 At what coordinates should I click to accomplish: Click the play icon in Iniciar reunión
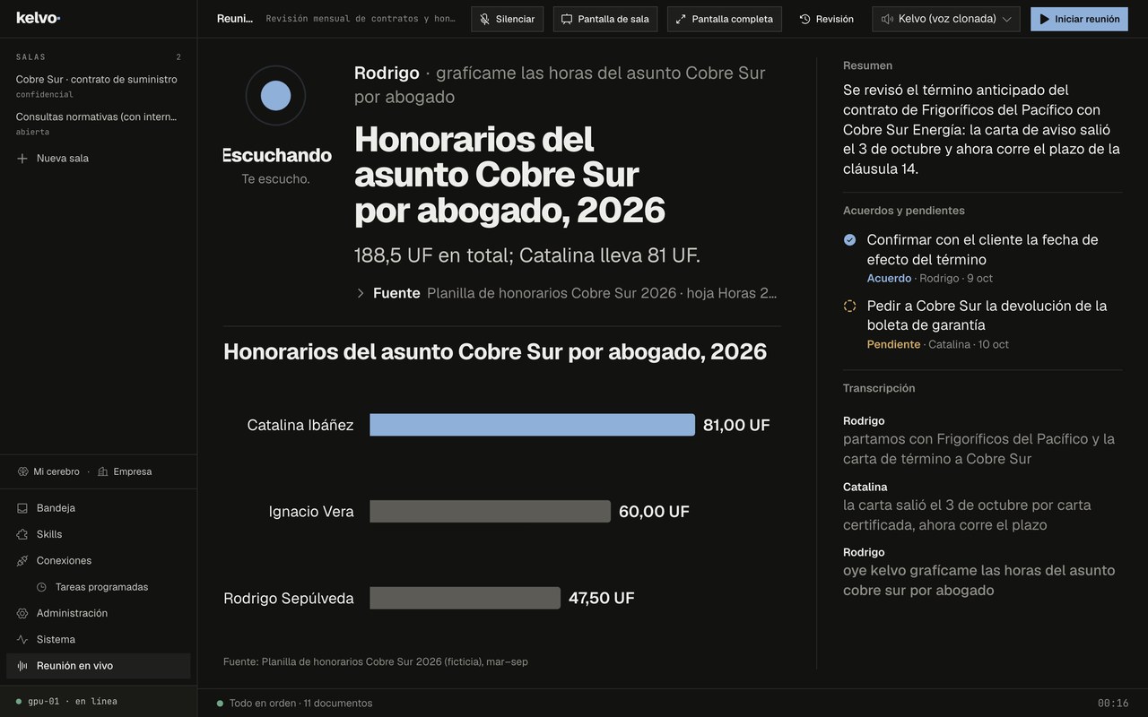tap(1044, 19)
